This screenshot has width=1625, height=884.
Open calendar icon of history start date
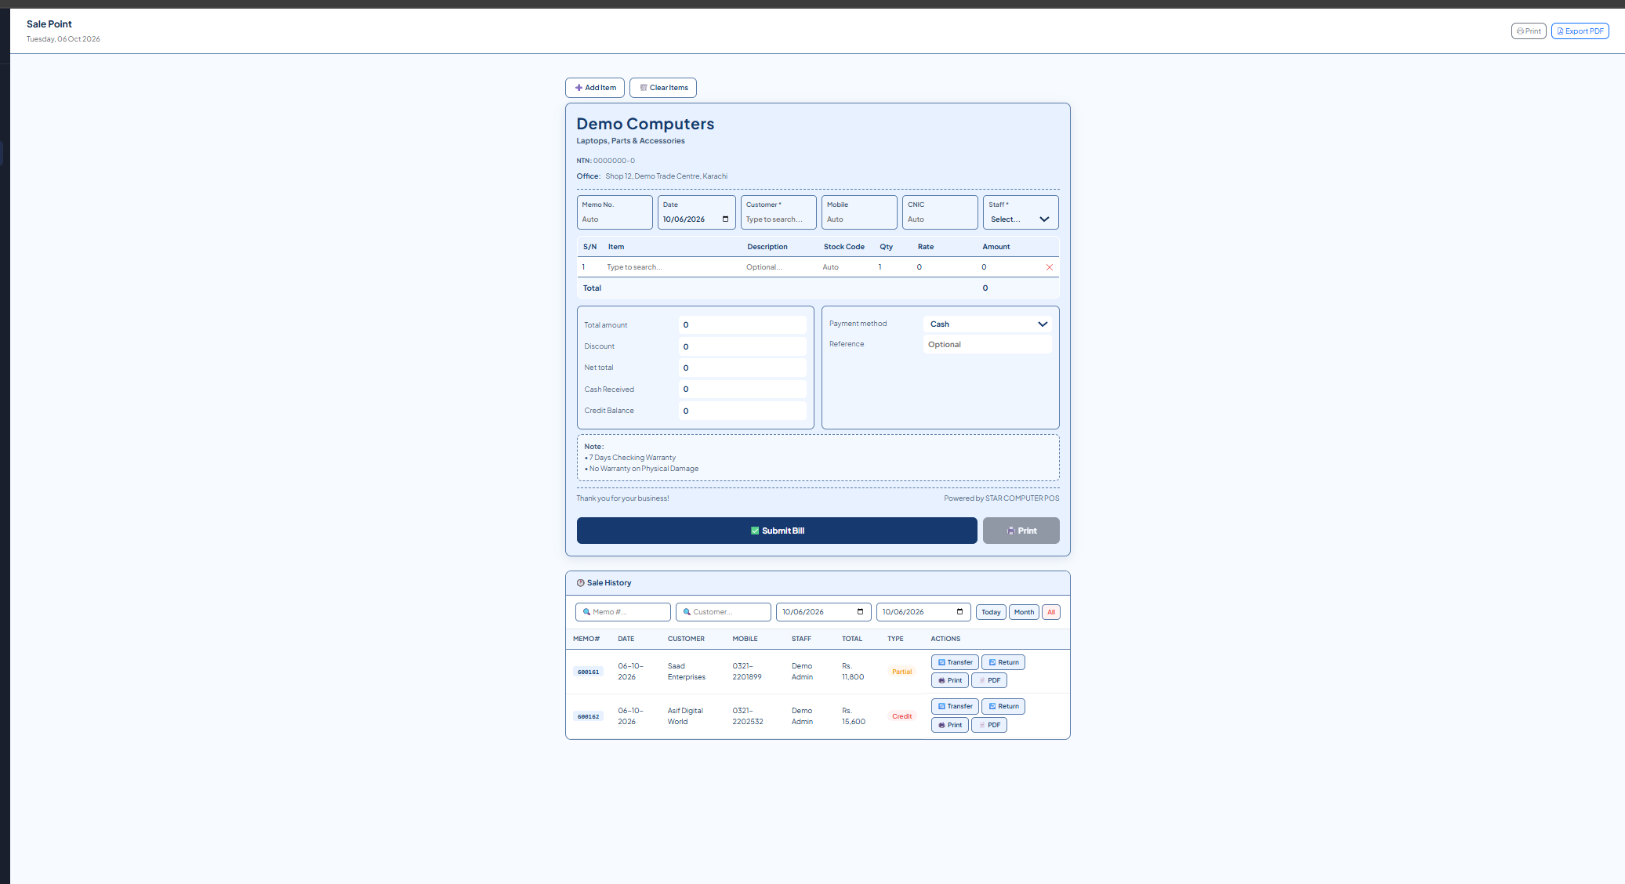coord(860,612)
